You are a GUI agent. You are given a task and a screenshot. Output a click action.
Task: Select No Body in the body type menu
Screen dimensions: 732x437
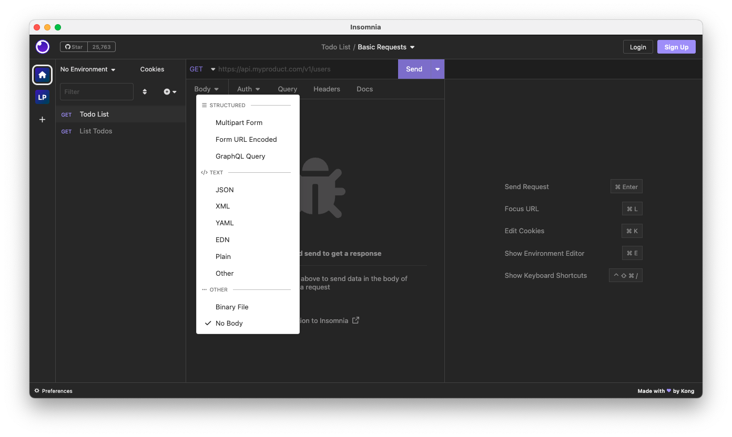pyautogui.click(x=229, y=323)
